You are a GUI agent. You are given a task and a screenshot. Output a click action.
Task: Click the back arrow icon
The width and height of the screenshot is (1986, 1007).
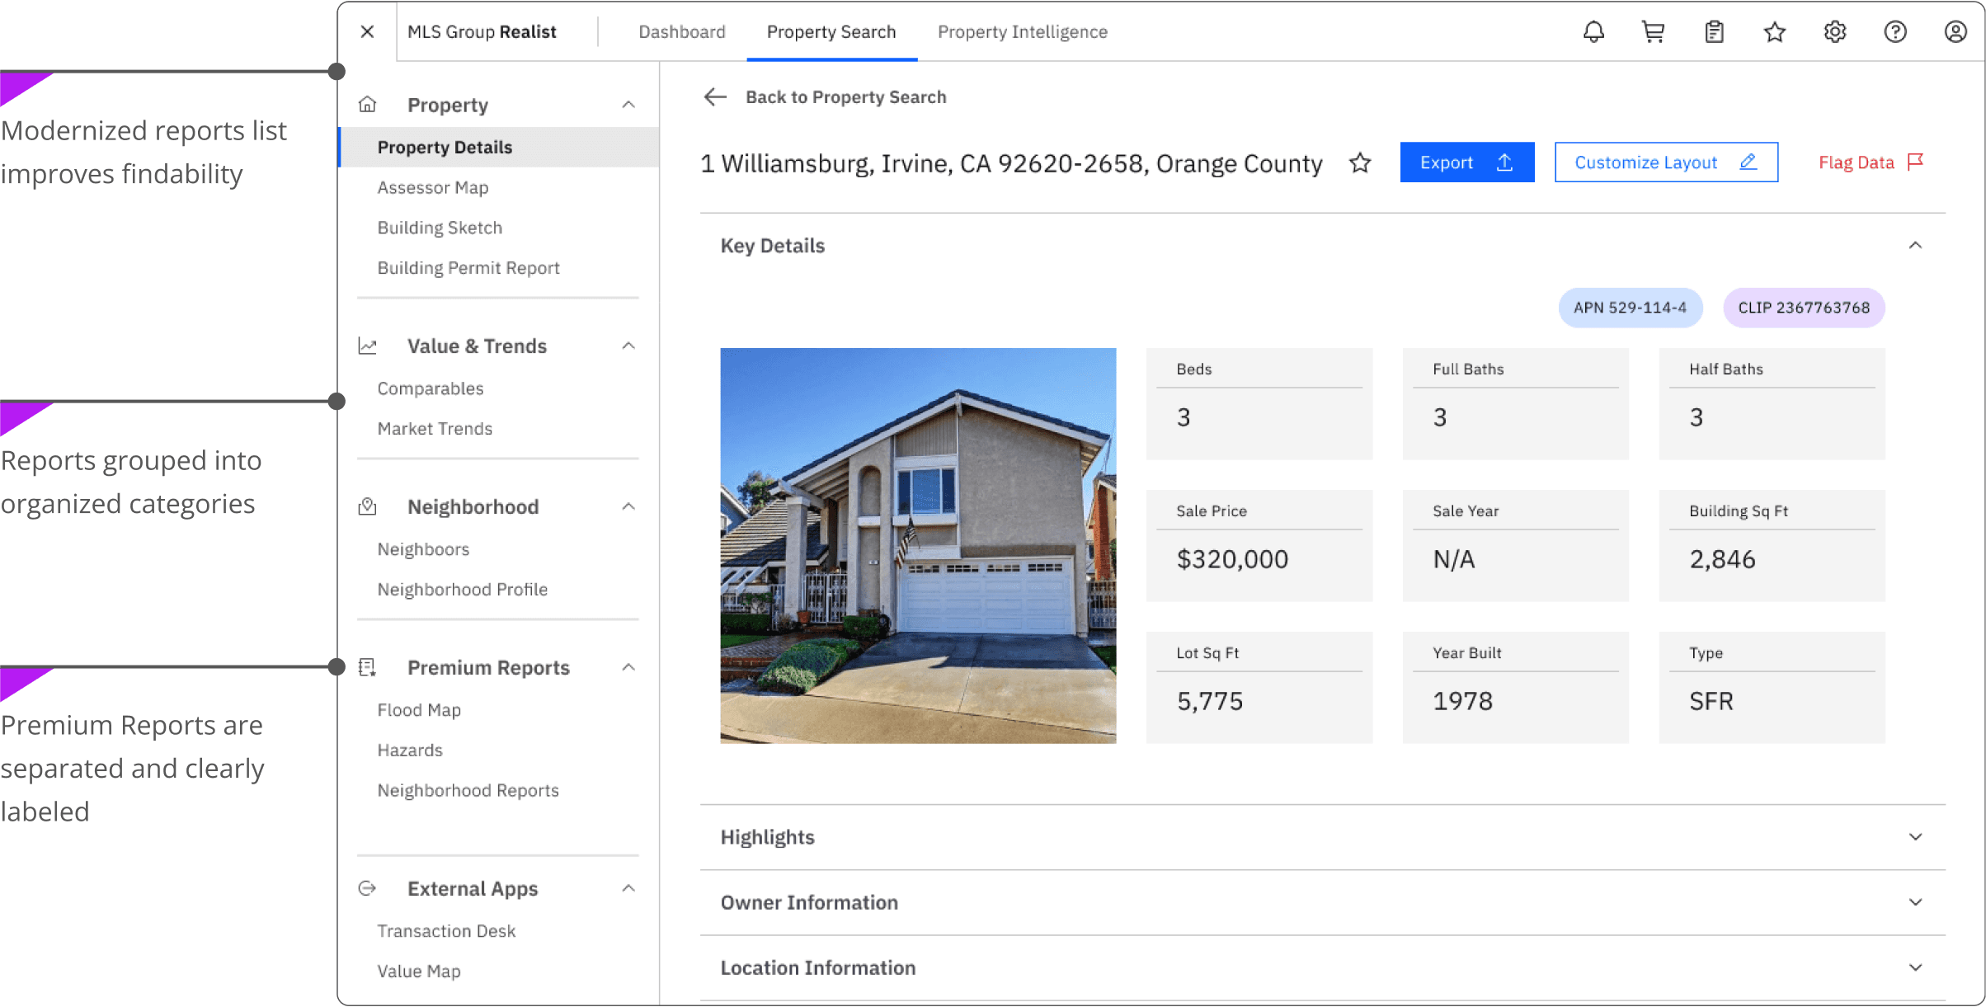coord(715,96)
